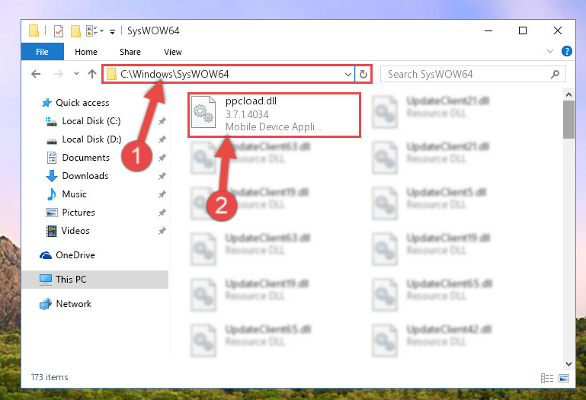Click the pin icon next to Downloads
Image resolution: width=586 pixels, height=400 pixels.
coord(162,176)
